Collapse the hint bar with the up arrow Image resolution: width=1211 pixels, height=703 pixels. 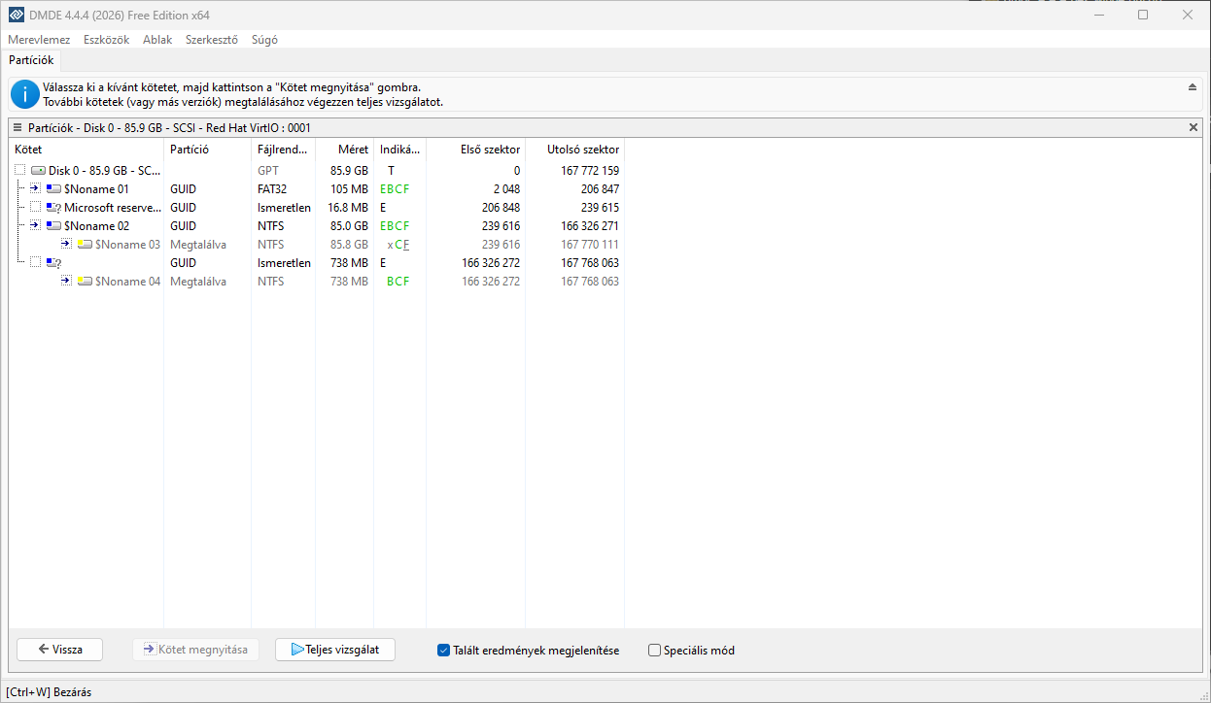click(x=1193, y=87)
